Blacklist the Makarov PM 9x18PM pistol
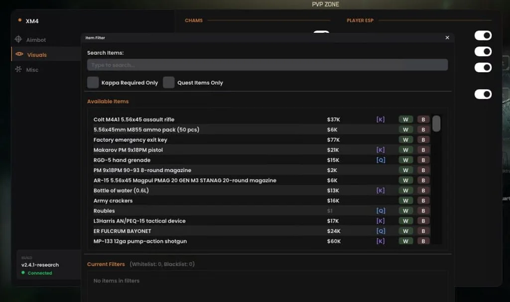The image size is (510, 302). tap(423, 150)
